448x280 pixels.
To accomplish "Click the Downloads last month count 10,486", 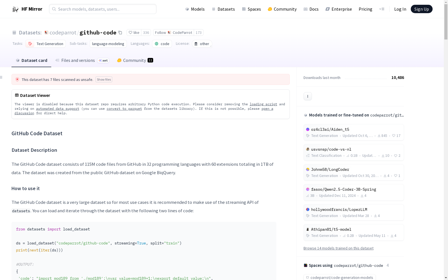I will pos(398,78).
